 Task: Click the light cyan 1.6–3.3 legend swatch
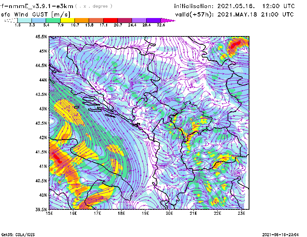(x=25, y=20)
